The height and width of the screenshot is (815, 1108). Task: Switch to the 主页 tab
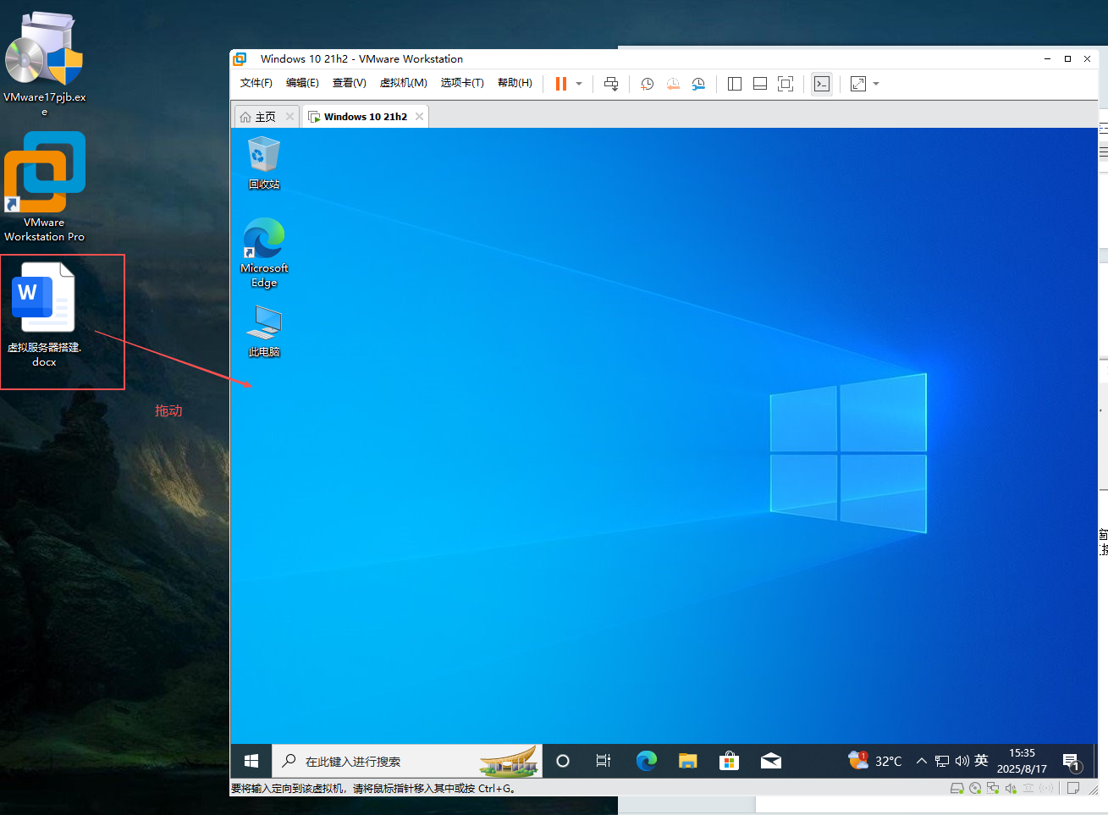[x=266, y=116]
